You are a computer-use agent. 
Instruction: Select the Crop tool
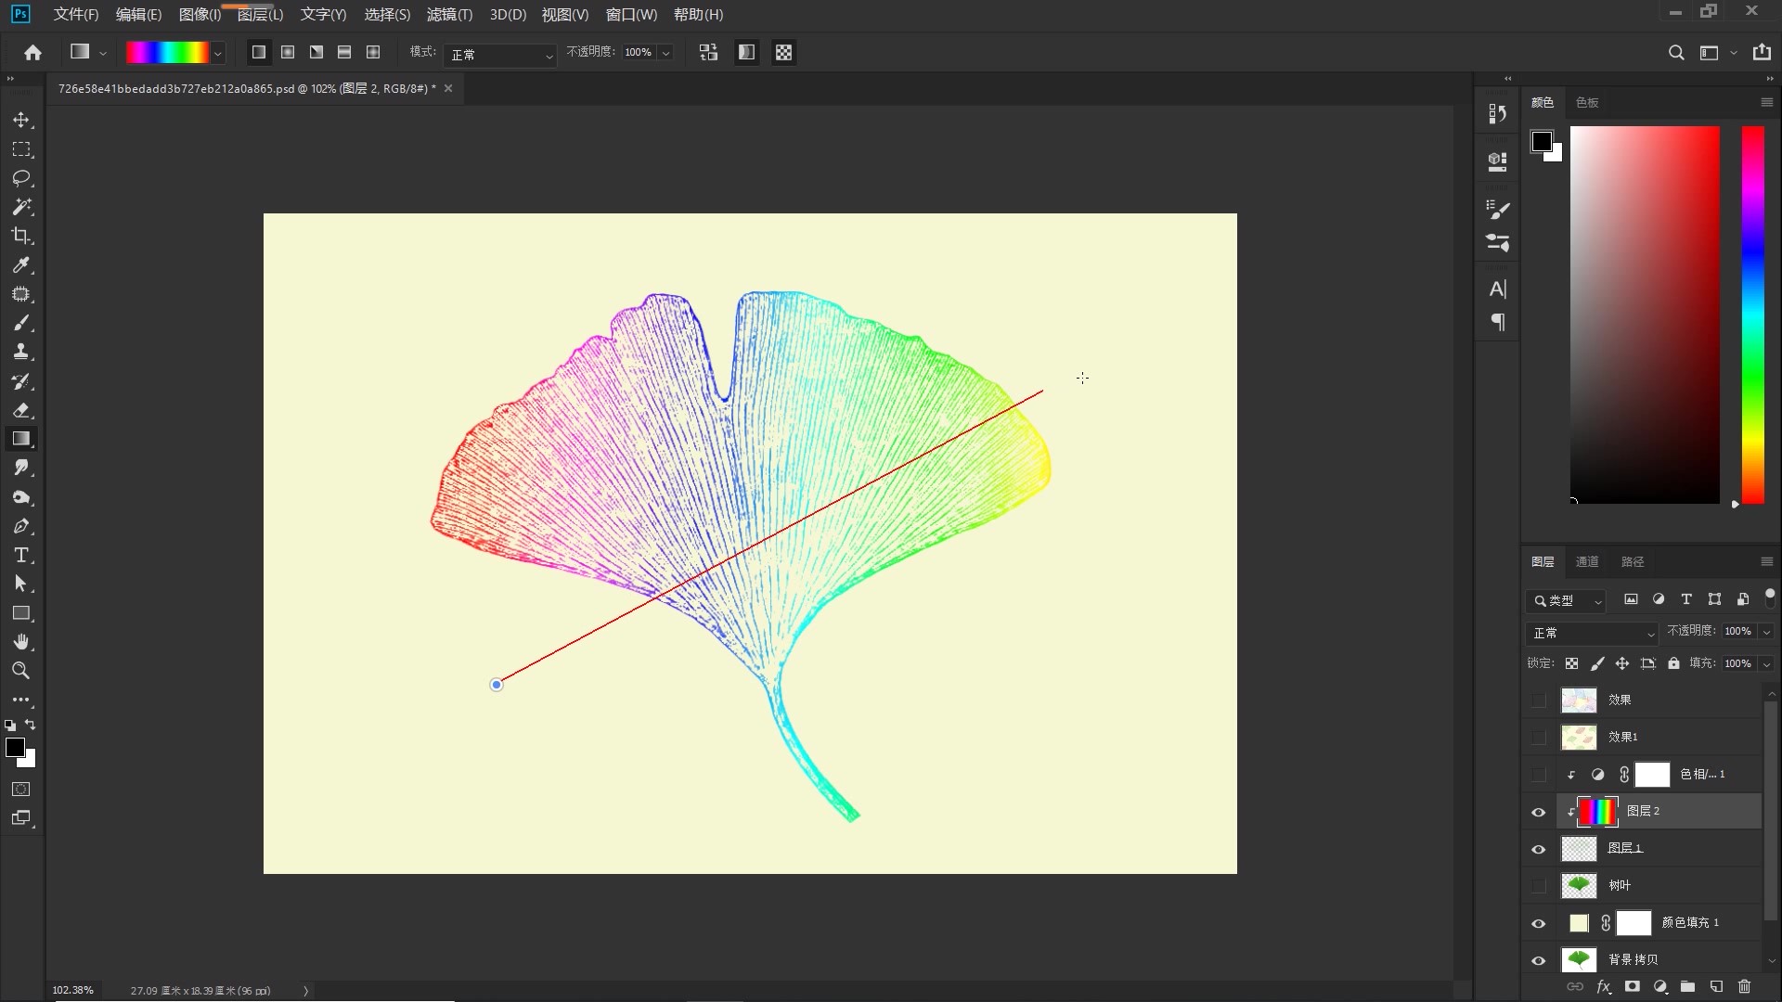click(x=21, y=236)
